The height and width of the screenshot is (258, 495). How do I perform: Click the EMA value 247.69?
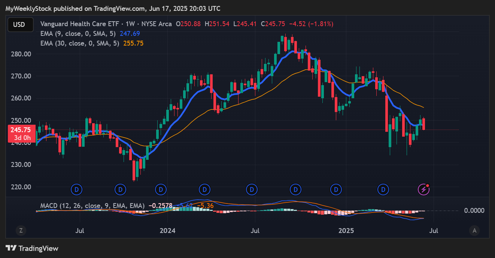click(130, 34)
